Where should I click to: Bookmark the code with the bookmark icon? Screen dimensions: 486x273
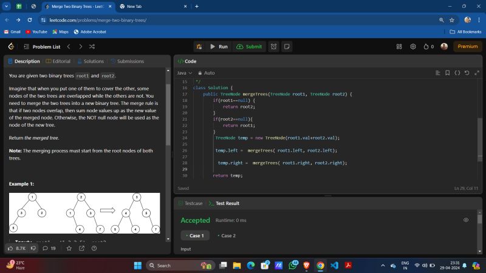(448, 73)
